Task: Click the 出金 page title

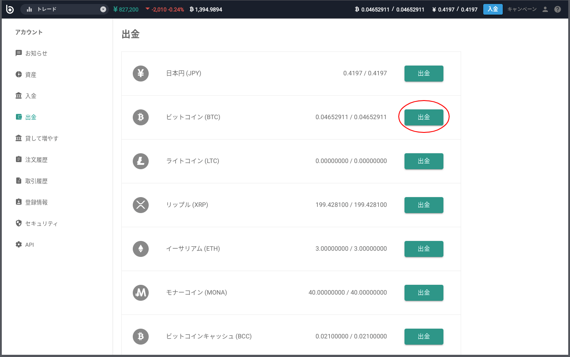Action: click(x=131, y=35)
